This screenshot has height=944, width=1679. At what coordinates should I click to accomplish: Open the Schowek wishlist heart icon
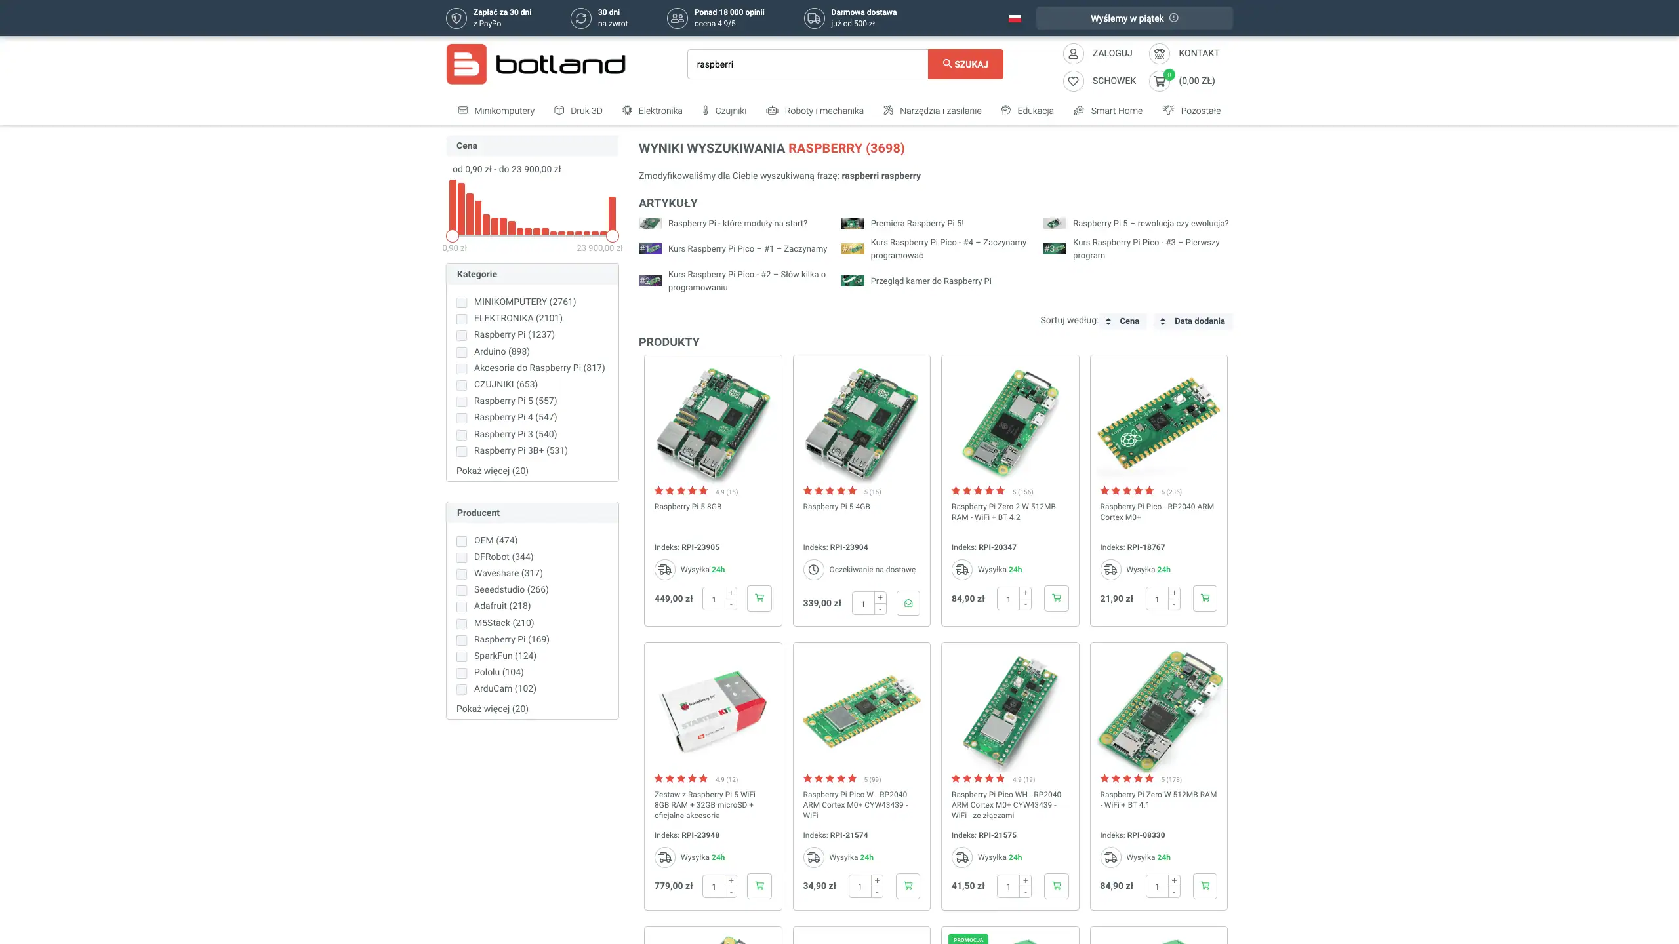[x=1073, y=81]
